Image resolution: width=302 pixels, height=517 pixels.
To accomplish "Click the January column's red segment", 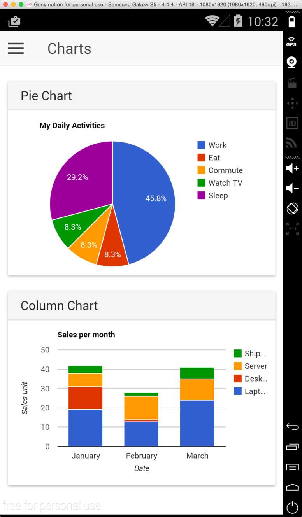I will click(x=85, y=398).
